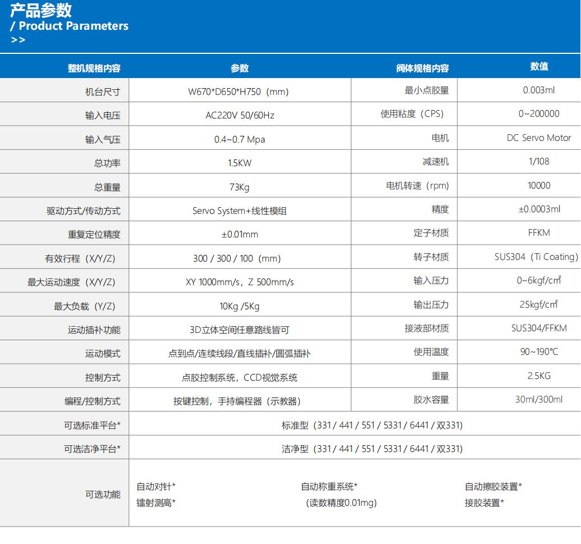The width and height of the screenshot is (581, 544).
Task: Select the 减速机 label
Action: (x=436, y=162)
